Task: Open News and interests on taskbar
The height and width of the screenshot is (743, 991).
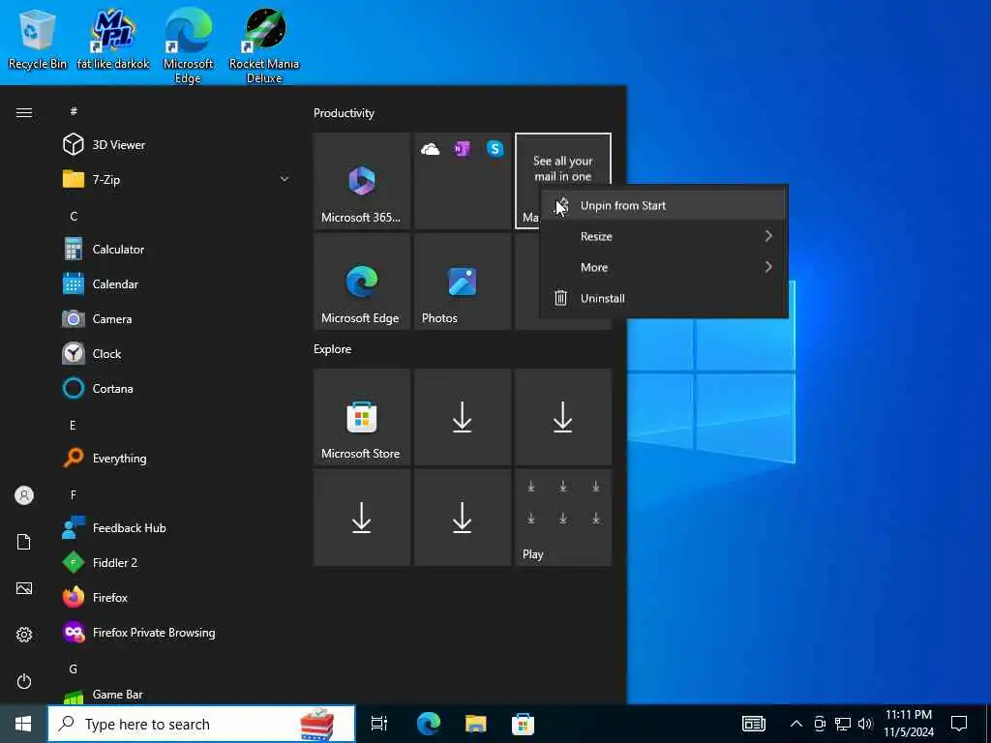Action: click(753, 724)
